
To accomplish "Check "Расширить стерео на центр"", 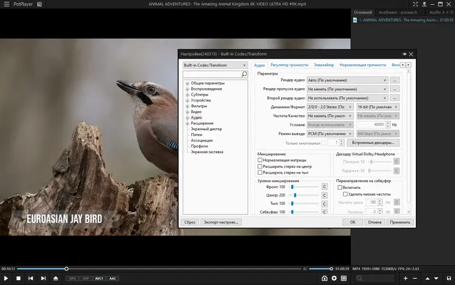I will [260, 166].
